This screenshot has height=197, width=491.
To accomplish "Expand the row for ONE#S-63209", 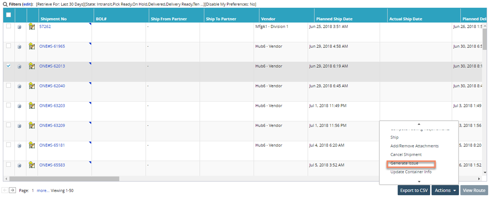I will coord(19,126).
